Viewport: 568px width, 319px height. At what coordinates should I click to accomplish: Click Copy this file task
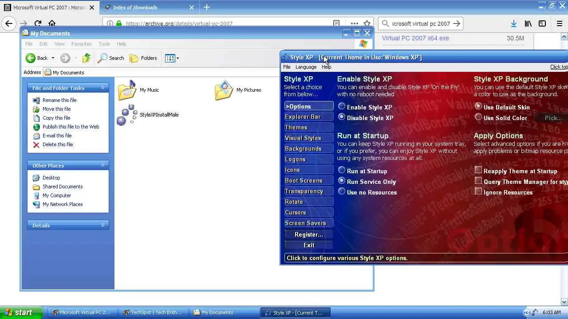(56, 118)
